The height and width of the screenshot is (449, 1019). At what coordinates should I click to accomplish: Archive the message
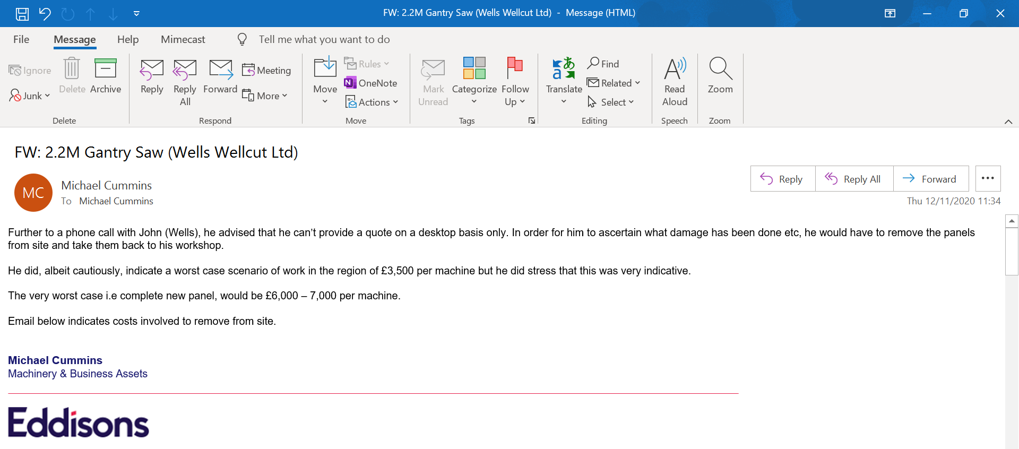tap(106, 75)
